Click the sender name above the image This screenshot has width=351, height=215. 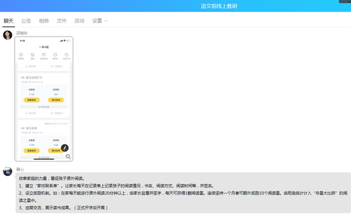[22, 33]
